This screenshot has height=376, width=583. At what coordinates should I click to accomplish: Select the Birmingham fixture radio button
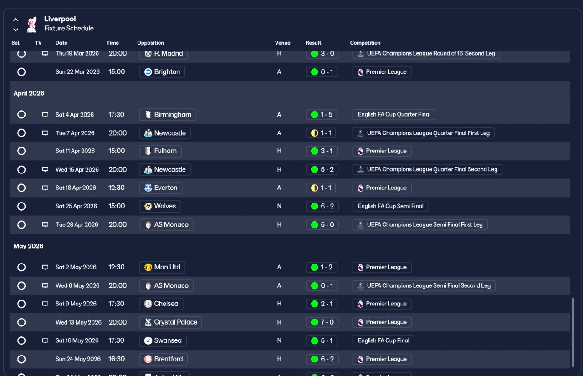click(21, 115)
